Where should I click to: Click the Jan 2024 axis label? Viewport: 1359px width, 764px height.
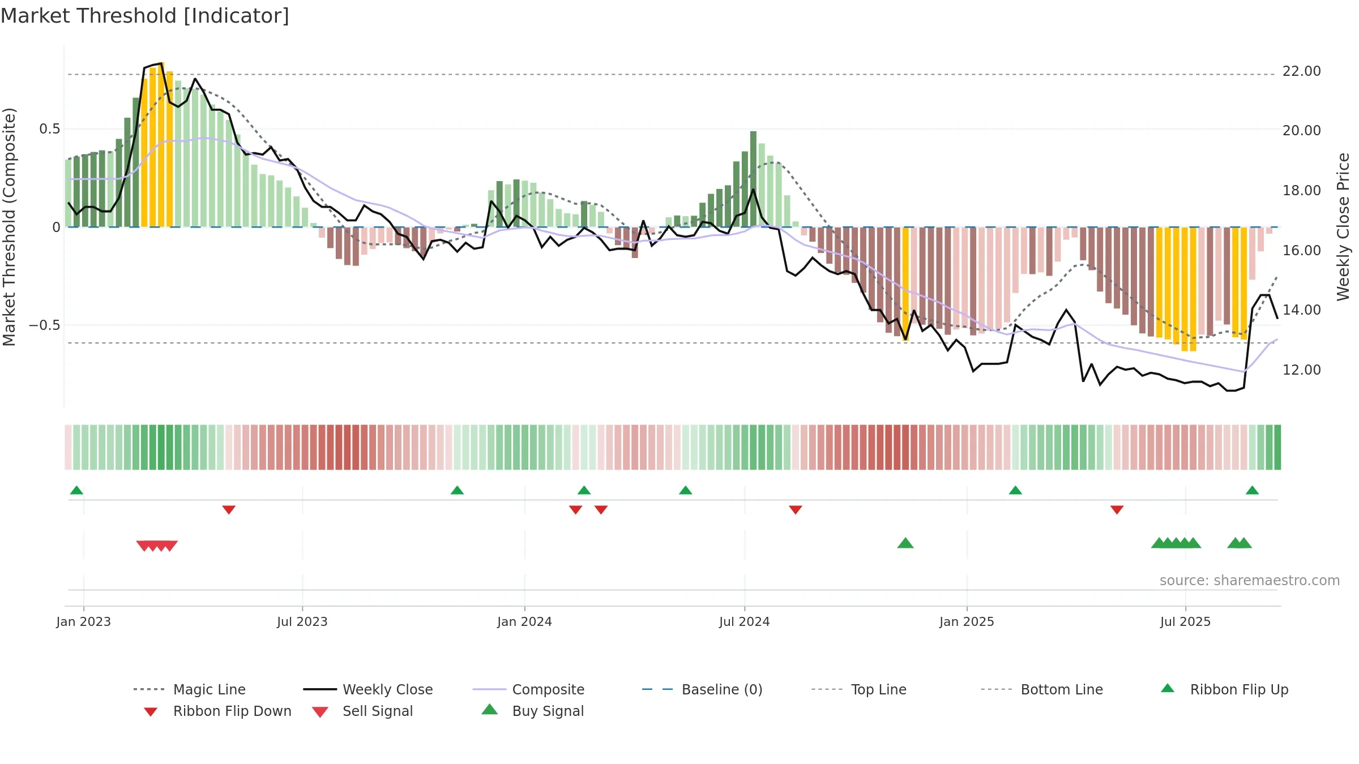click(524, 621)
